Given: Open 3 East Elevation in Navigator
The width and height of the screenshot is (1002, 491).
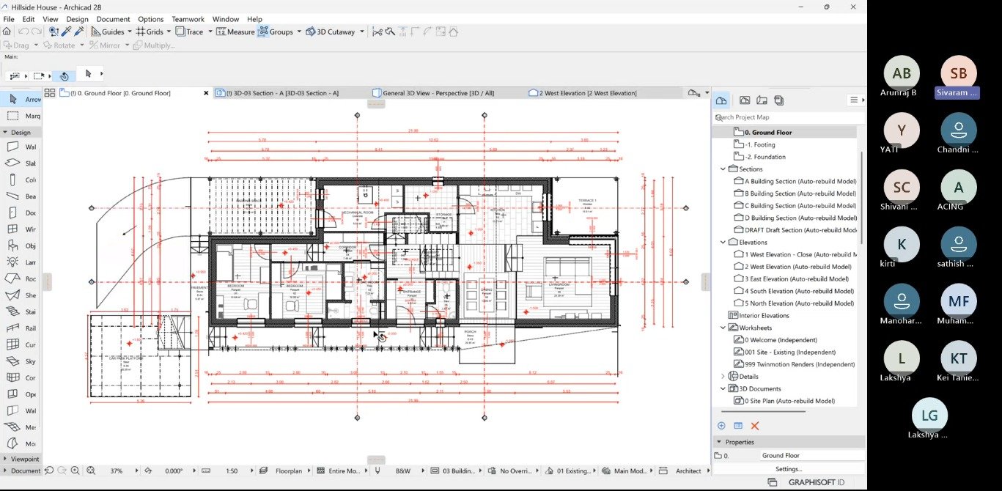Looking at the screenshot, I should [x=796, y=278].
